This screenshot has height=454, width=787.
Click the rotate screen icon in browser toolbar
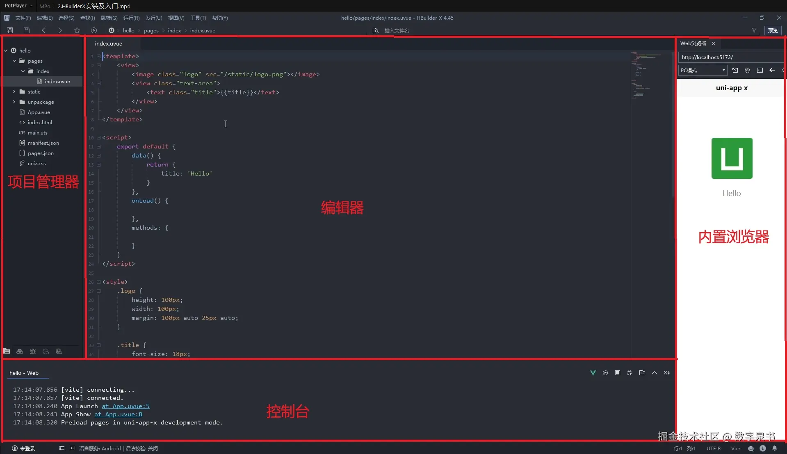pyautogui.click(x=735, y=70)
